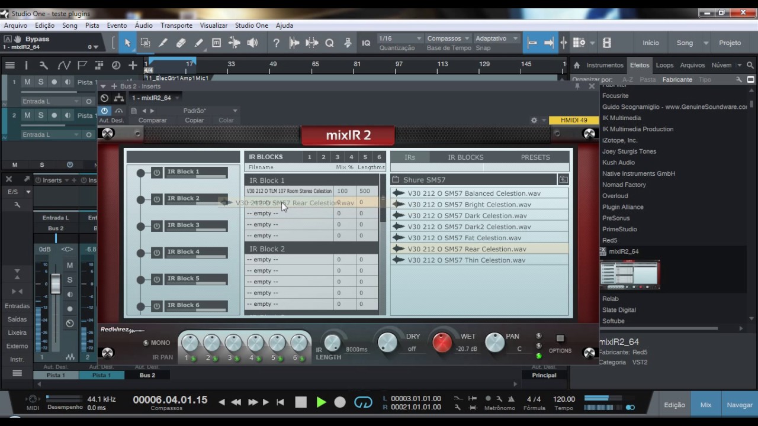The width and height of the screenshot is (758, 426).
Task: Toggle plugin bypass power button
Action: (x=105, y=111)
